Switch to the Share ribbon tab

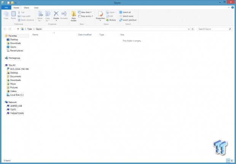pyautogui.click(x=26, y=8)
